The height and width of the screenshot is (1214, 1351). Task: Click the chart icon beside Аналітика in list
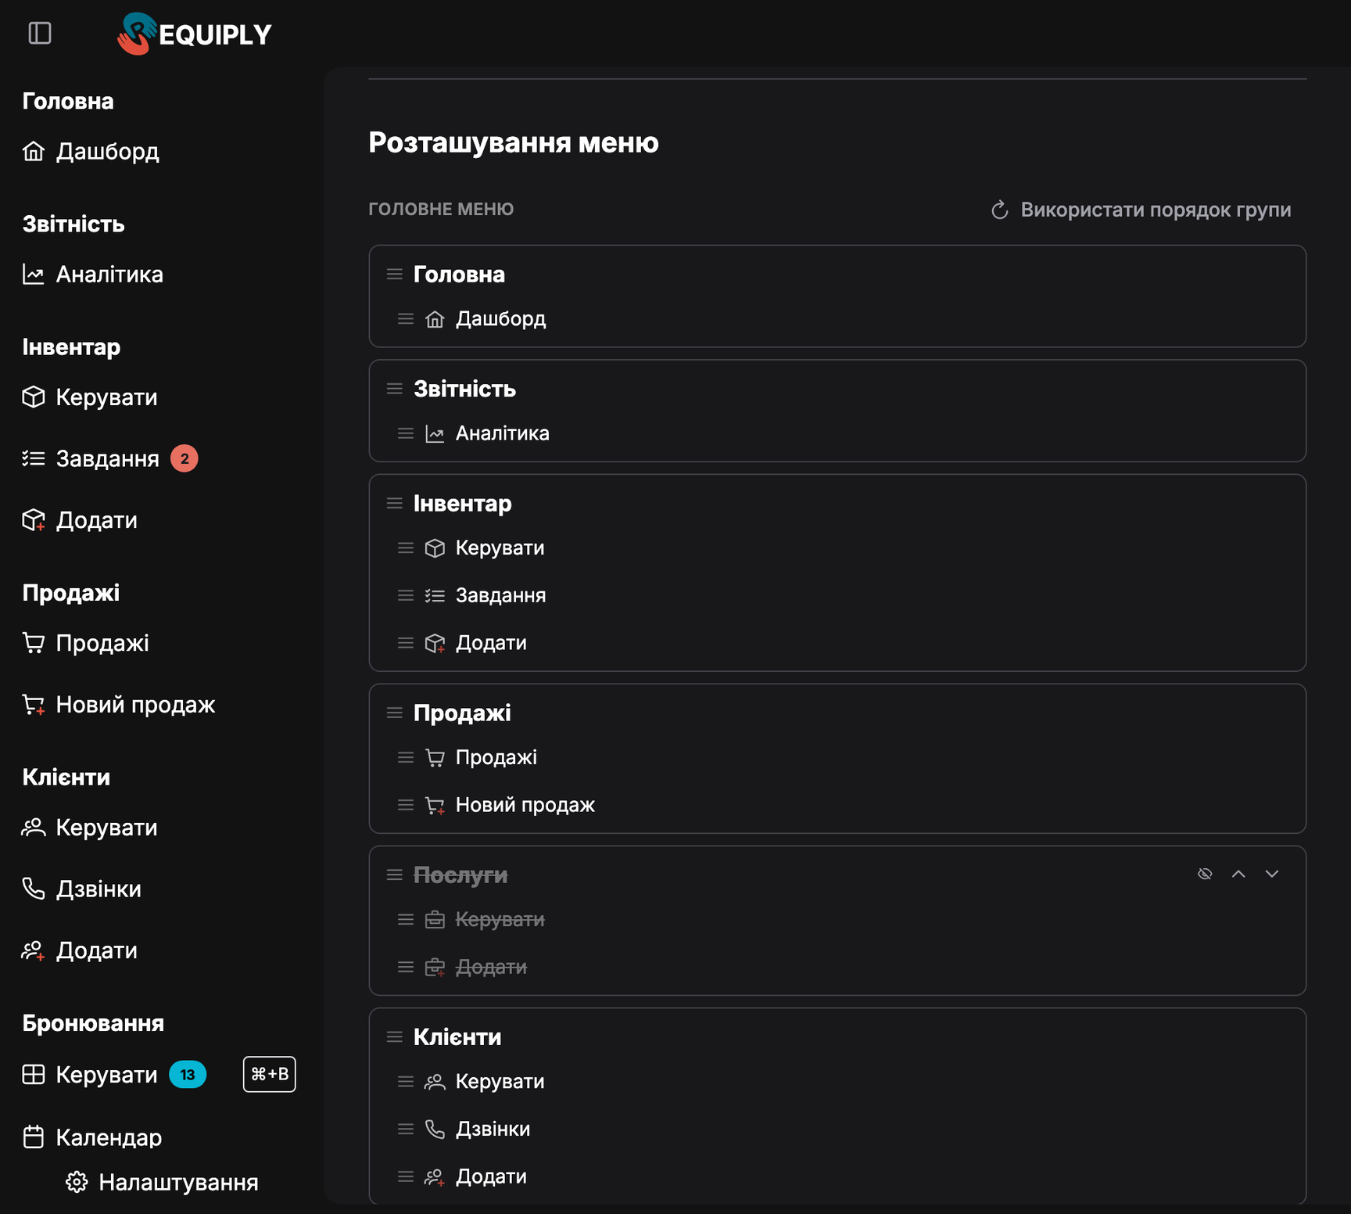click(435, 433)
